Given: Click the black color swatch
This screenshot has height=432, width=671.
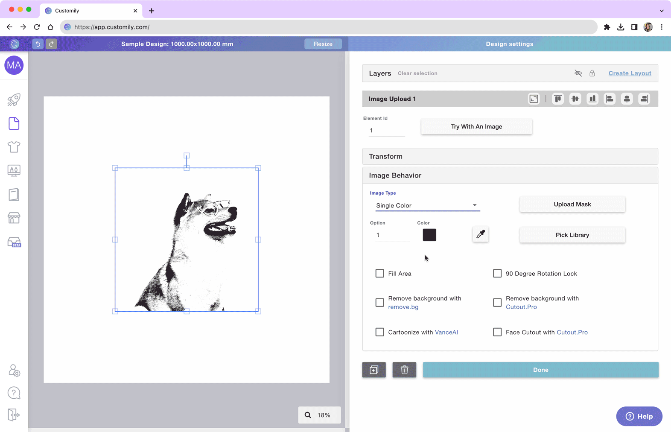Looking at the screenshot, I should (x=429, y=235).
